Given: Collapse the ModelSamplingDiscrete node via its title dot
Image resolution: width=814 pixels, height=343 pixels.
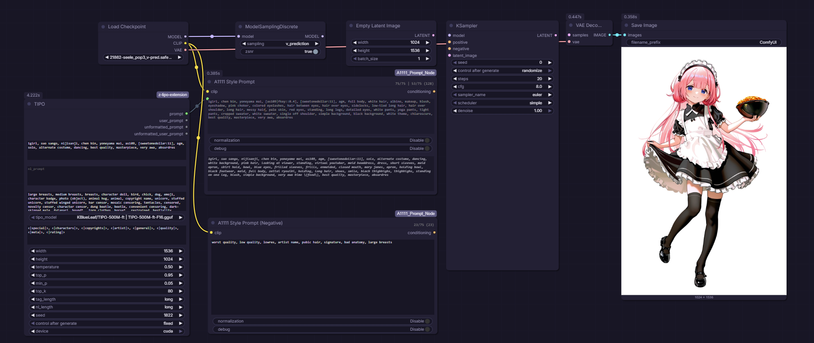Looking at the screenshot, I should 240,27.
